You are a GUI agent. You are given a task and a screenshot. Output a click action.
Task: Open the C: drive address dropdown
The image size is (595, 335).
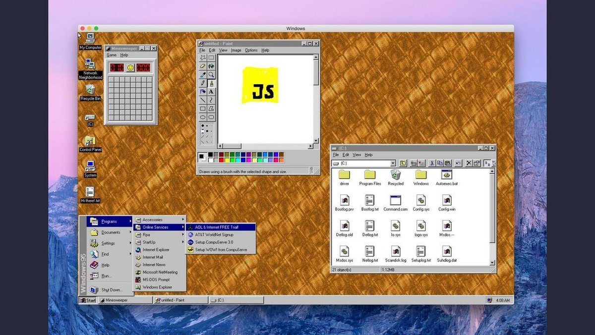[x=393, y=163]
